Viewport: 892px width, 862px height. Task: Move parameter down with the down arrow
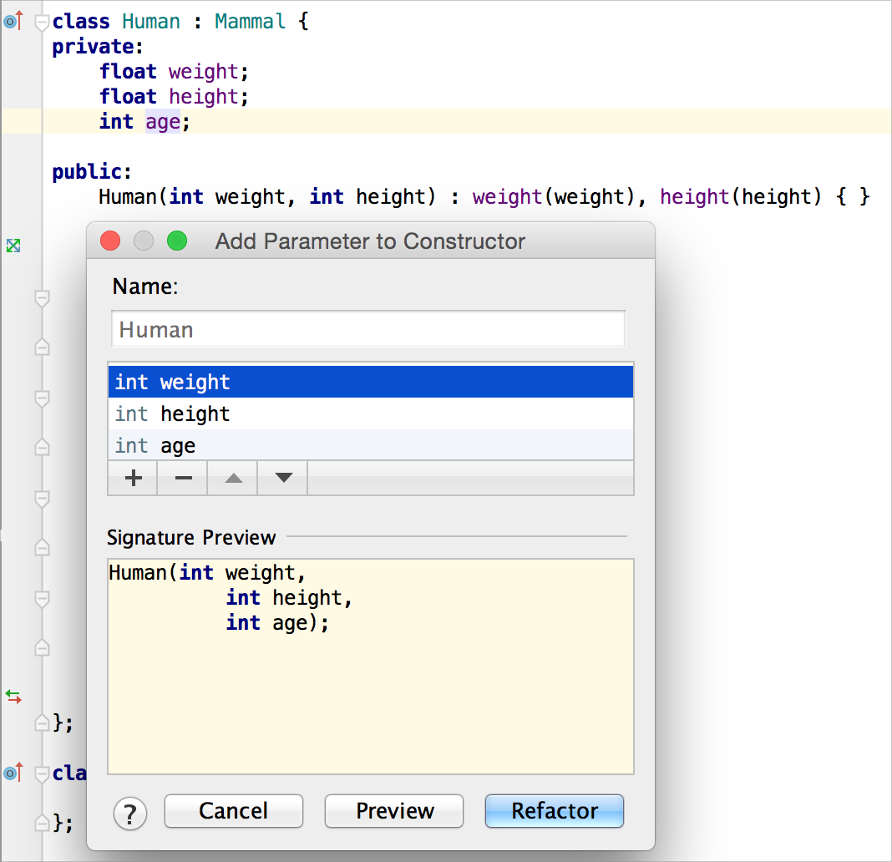tap(283, 478)
